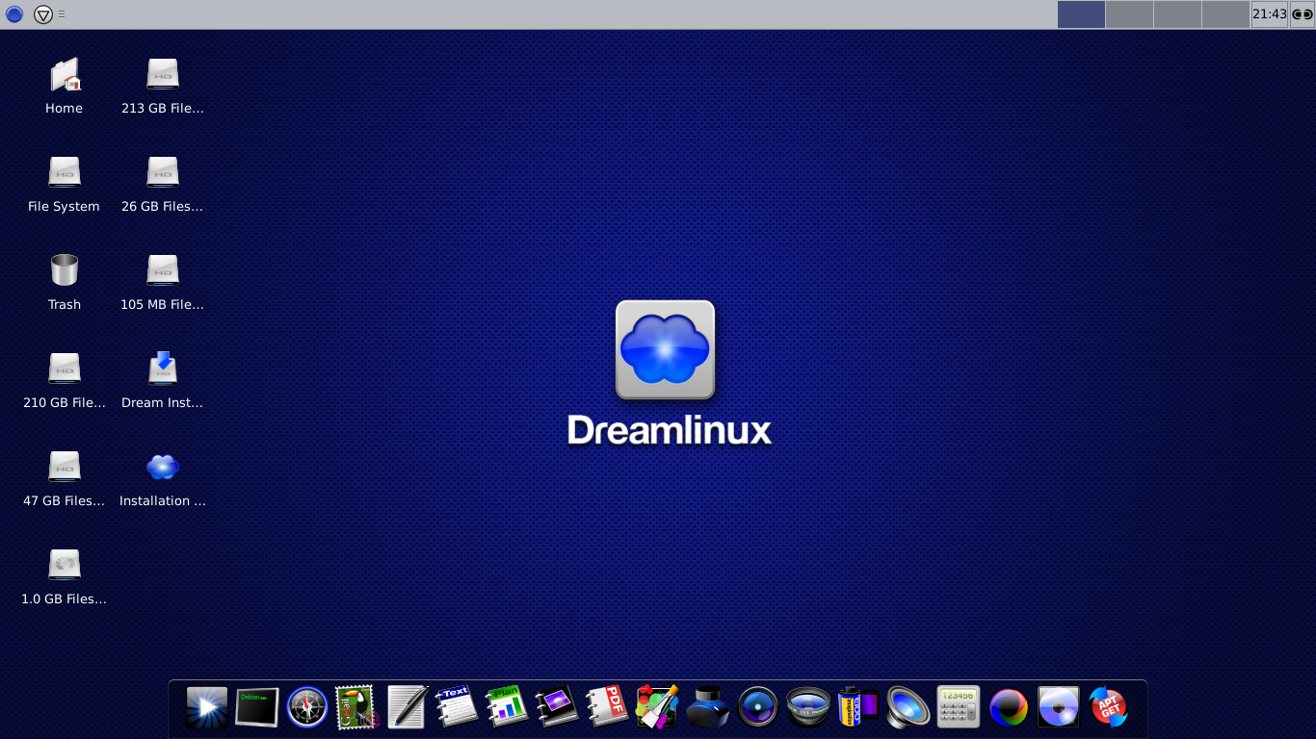Viewport: 1316px width, 739px height.
Task: Open the notepad with pen dock icon
Action: pos(408,707)
